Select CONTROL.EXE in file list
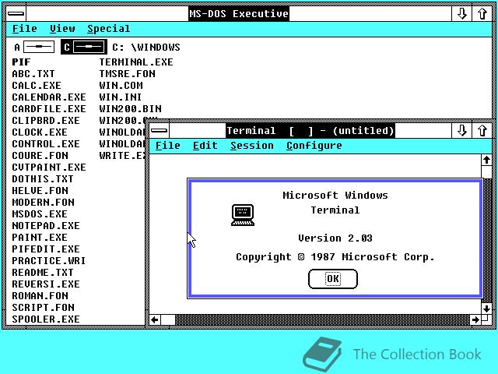Viewport: 498px width, 374px height. pos(46,143)
